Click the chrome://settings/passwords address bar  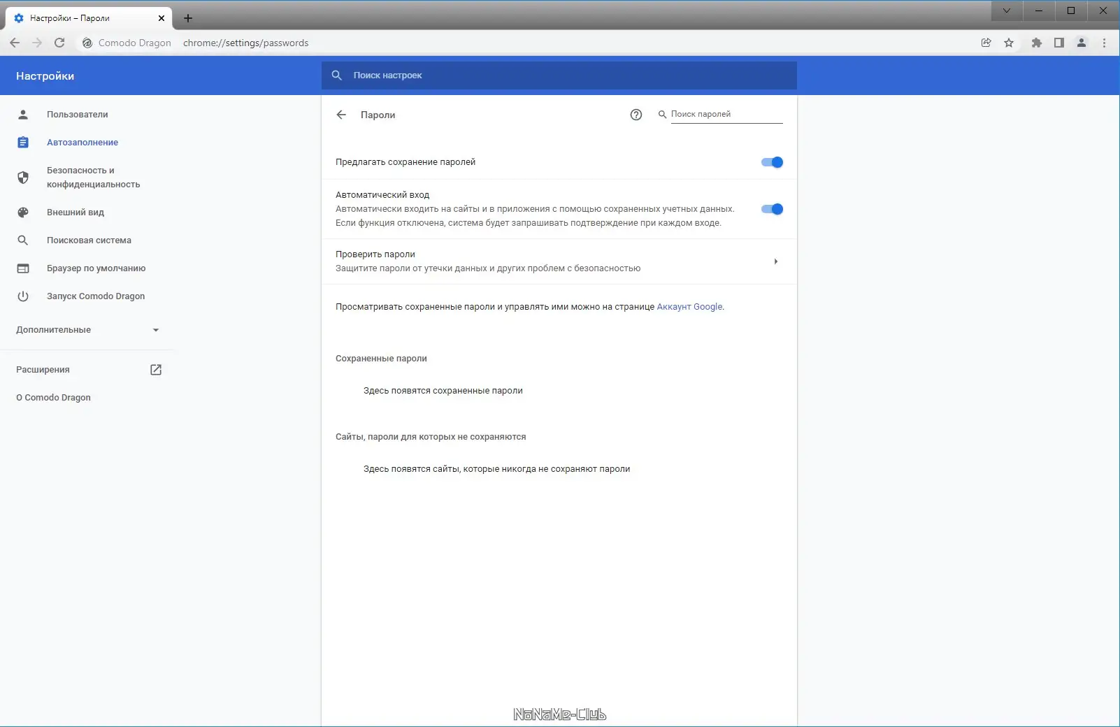click(245, 43)
